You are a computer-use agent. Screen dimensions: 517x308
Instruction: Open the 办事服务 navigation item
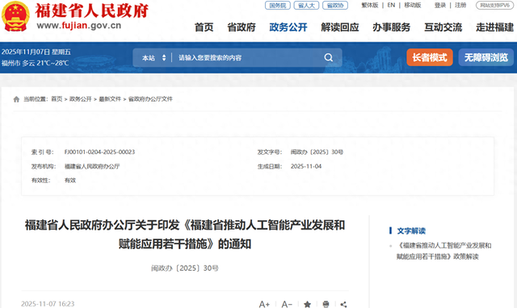[x=391, y=27]
